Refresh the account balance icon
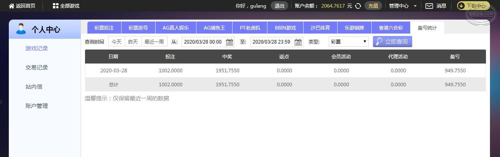The width and height of the screenshot is (500, 157). (358, 6)
